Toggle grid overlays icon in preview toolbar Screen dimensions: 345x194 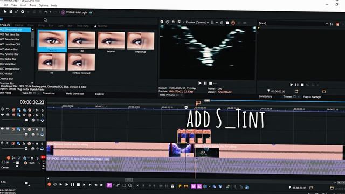pos(212,23)
